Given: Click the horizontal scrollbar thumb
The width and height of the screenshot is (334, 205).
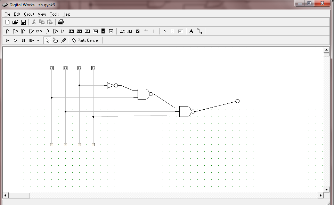Looking at the screenshot, I should pyautogui.click(x=19, y=195).
